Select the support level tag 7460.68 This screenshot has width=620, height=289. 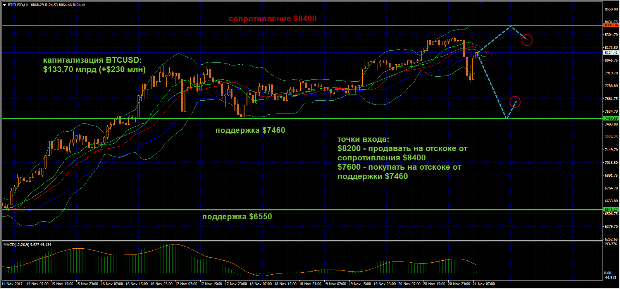click(611, 119)
